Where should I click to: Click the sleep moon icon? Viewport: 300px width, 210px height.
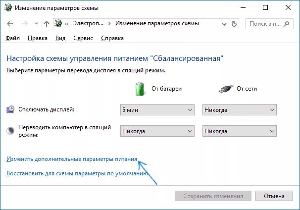10,131
